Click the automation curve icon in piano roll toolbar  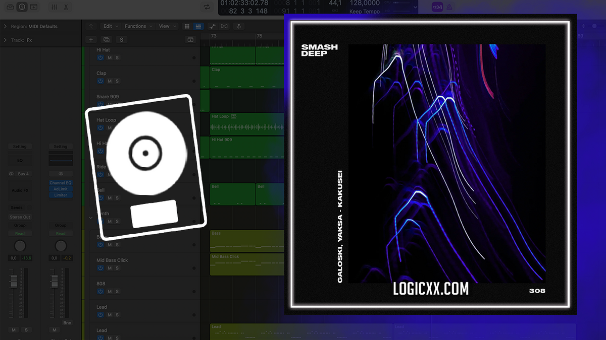pyautogui.click(x=212, y=26)
